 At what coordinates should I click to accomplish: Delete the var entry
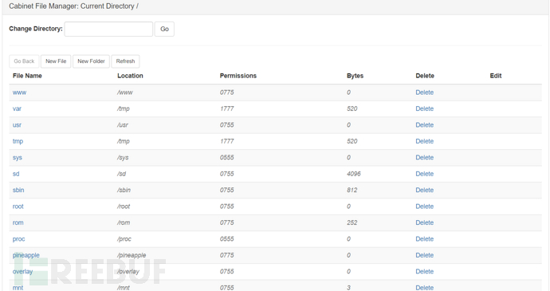pos(424,108)
